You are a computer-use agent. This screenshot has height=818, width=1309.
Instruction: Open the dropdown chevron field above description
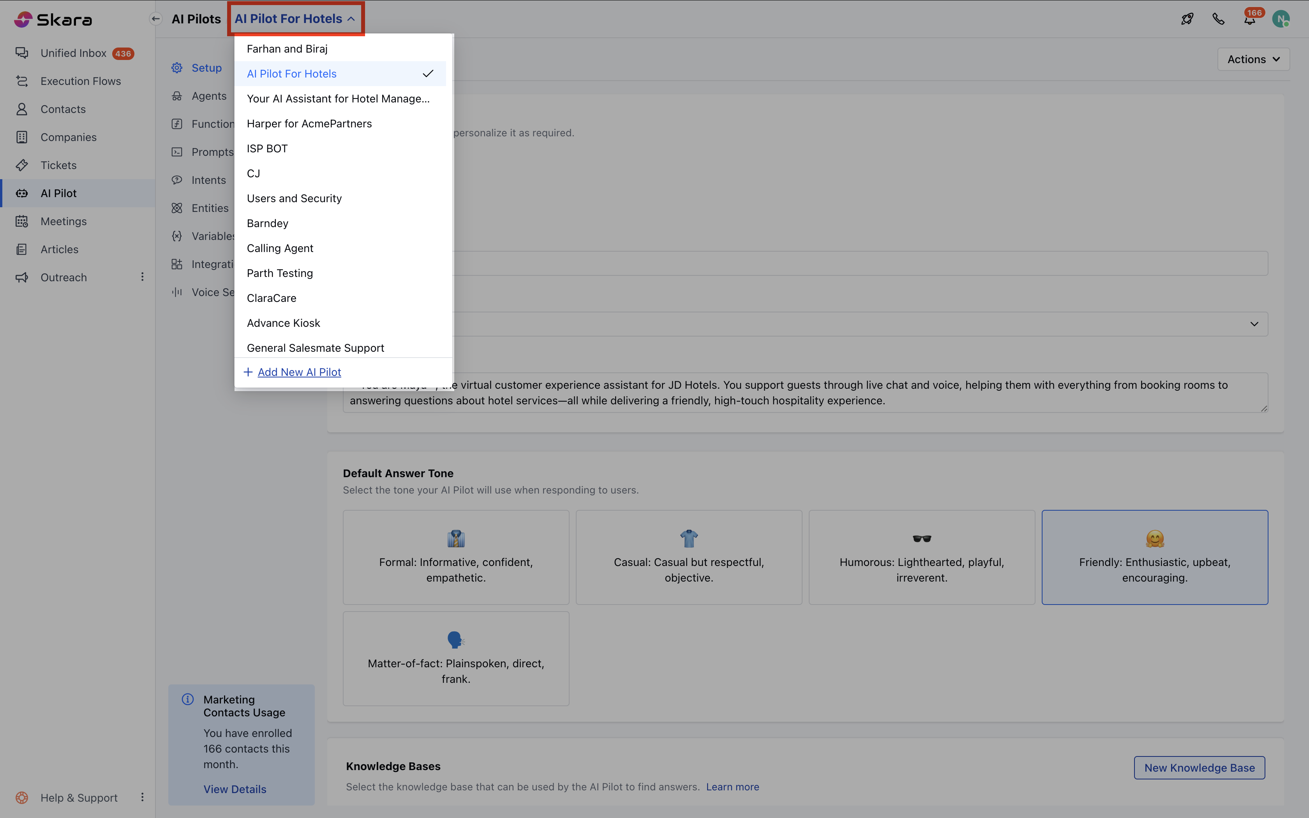pos(1253,324)
